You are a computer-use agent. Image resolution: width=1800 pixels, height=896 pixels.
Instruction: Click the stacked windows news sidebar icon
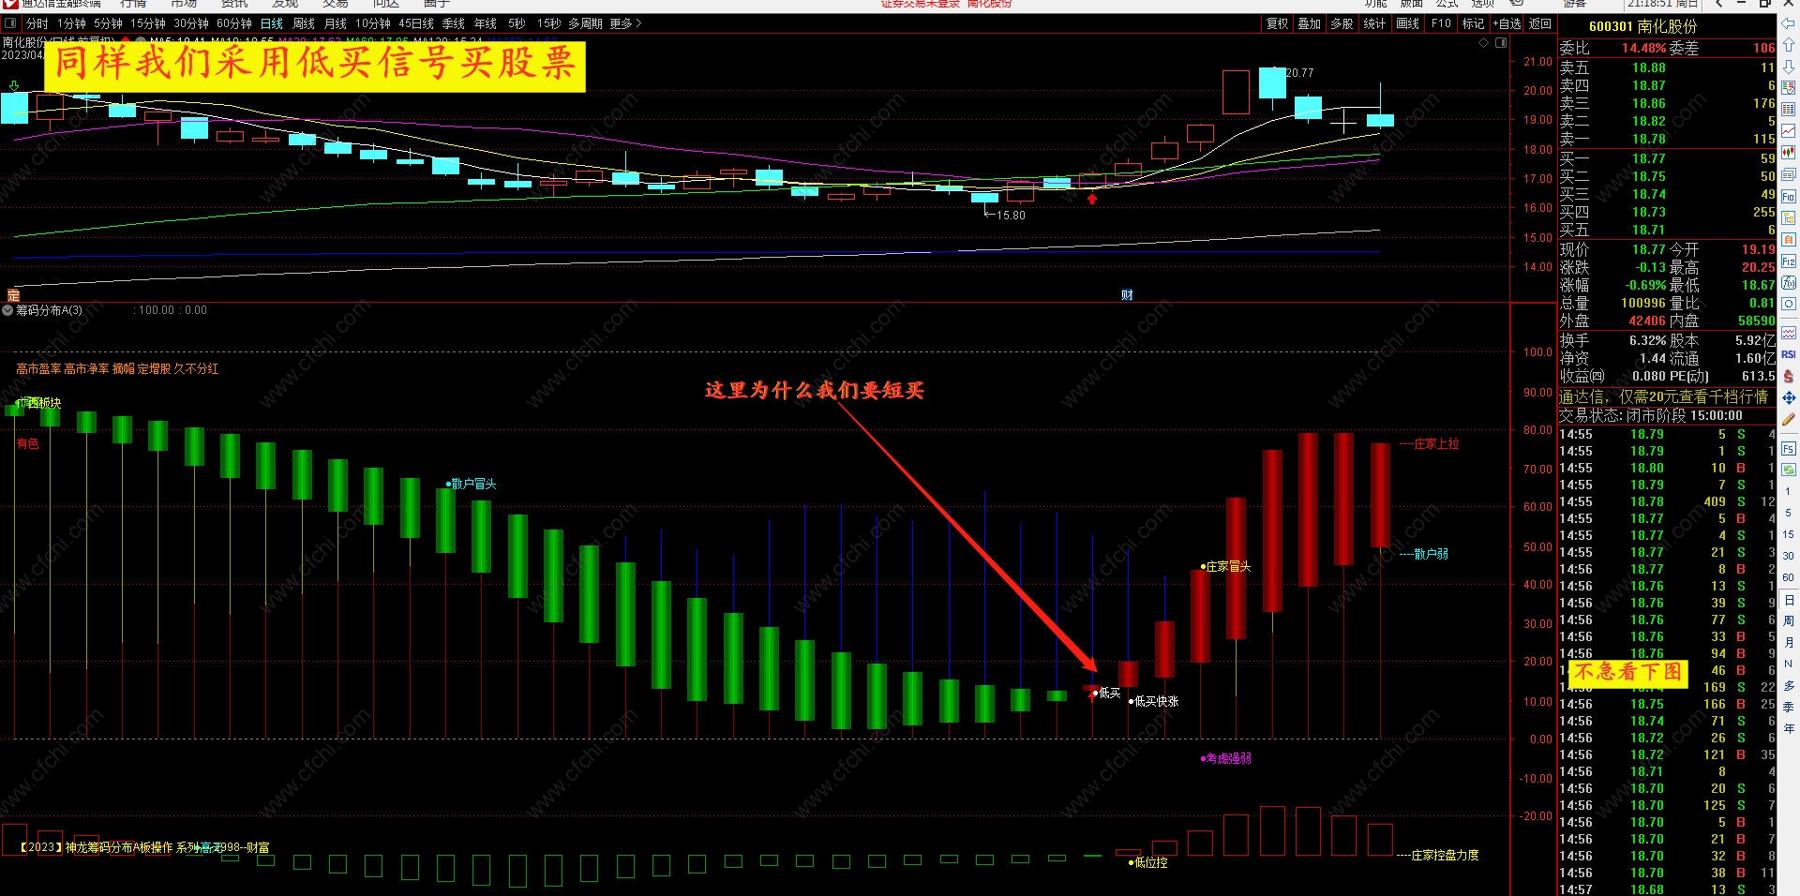tap(1788, 174)
